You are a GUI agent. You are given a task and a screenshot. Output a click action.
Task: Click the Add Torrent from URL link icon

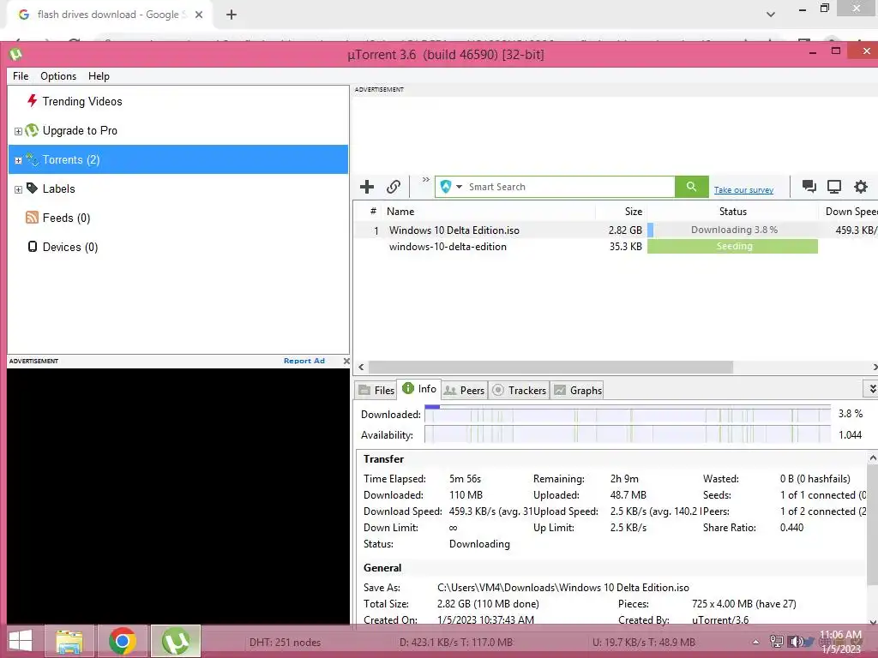click(394, 187)
